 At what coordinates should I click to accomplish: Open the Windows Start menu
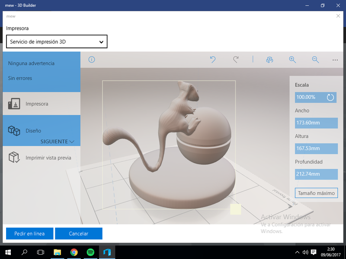pos(8,252)
